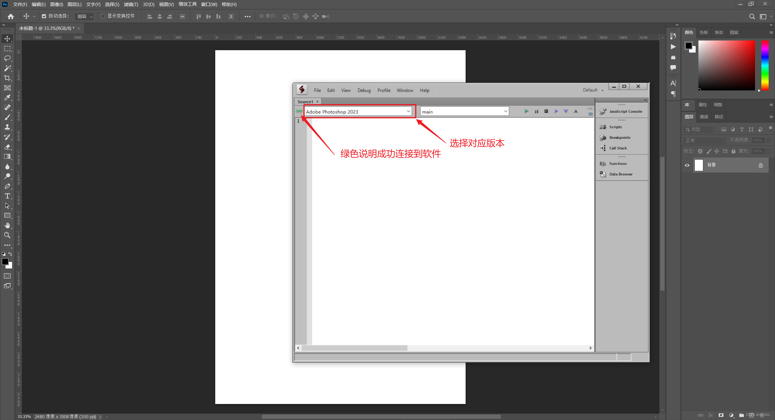Select Adobe Photoshop 2023 from dropdown

(x=357, y=111)
